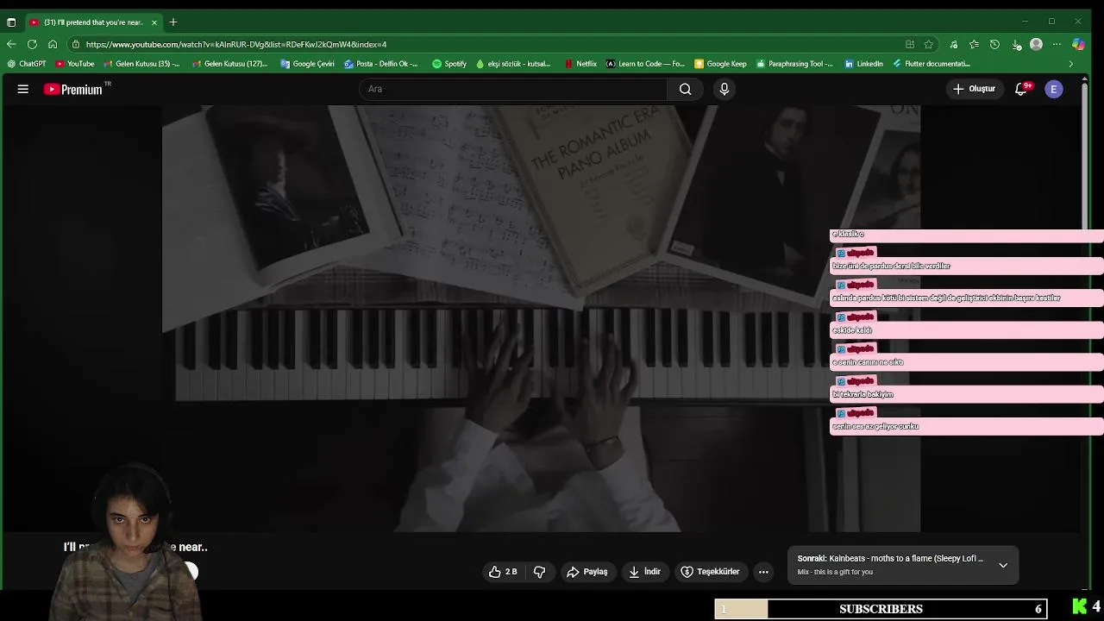Add this page to favorites with star
This screenshot has height=621, width=1104.
coord(929,44)
